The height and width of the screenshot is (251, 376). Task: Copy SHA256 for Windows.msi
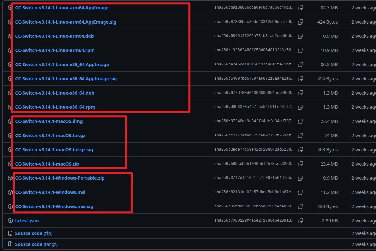click(x=301, y=192)
